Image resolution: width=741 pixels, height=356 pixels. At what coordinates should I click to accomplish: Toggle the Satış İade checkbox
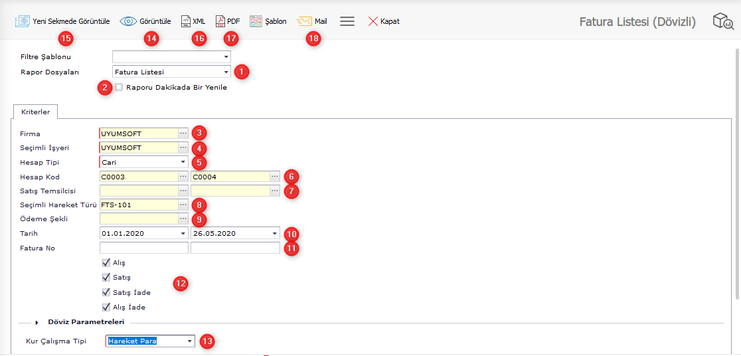pos(106,292)
